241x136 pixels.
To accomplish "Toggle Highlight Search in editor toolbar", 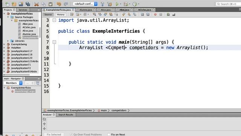I will 111,14.
